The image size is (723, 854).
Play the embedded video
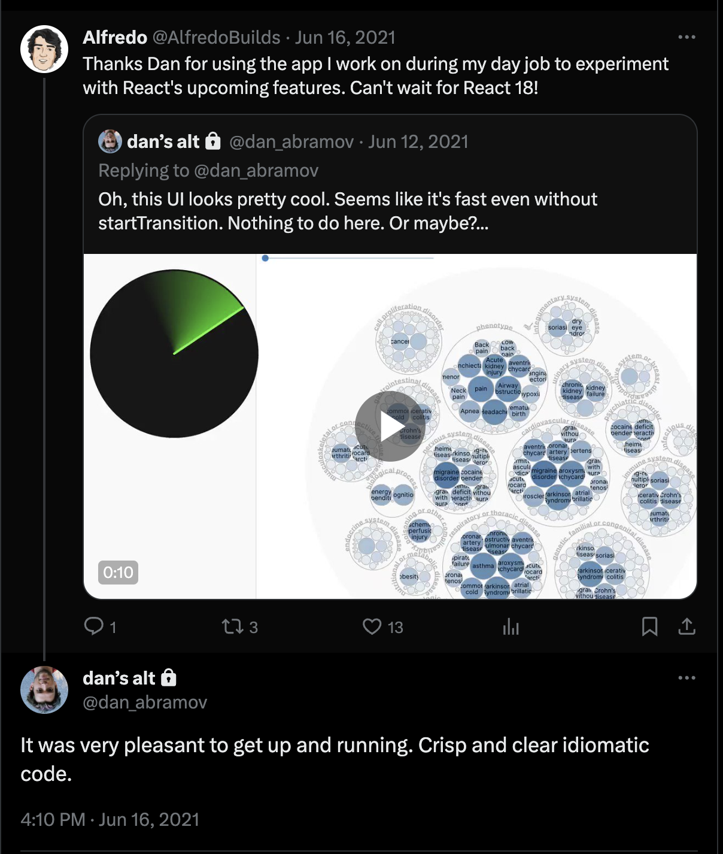pyautogui.click(x=390, y=427)
